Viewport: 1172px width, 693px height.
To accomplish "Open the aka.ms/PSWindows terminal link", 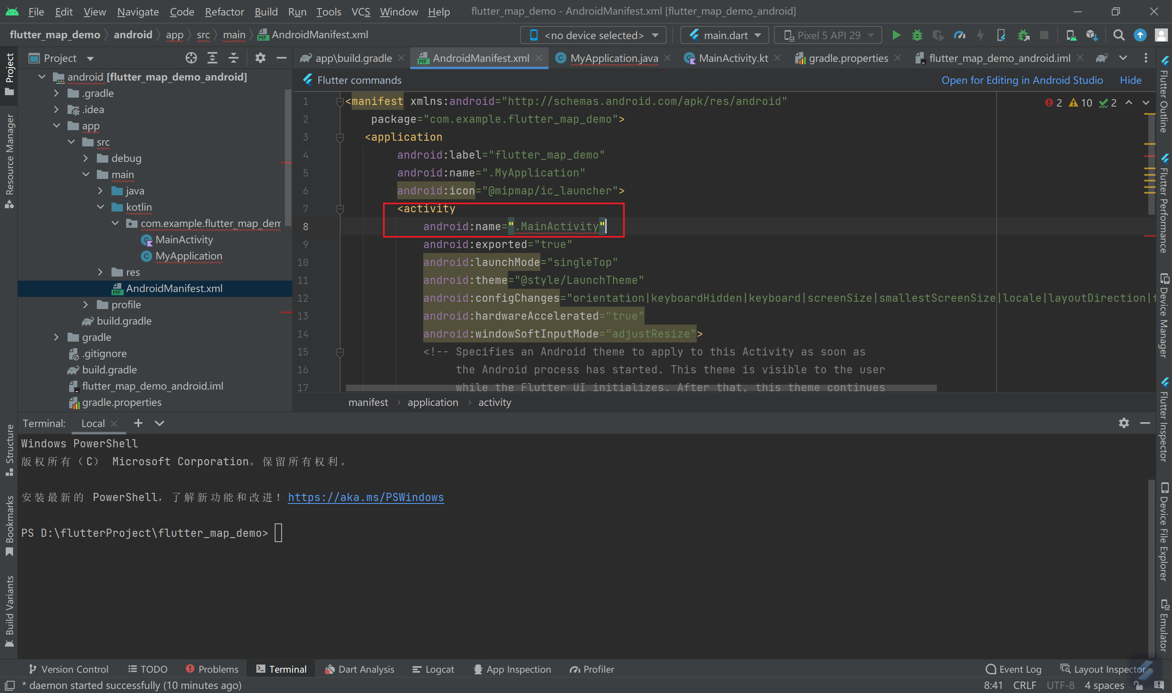I will (x=366, y=497).
